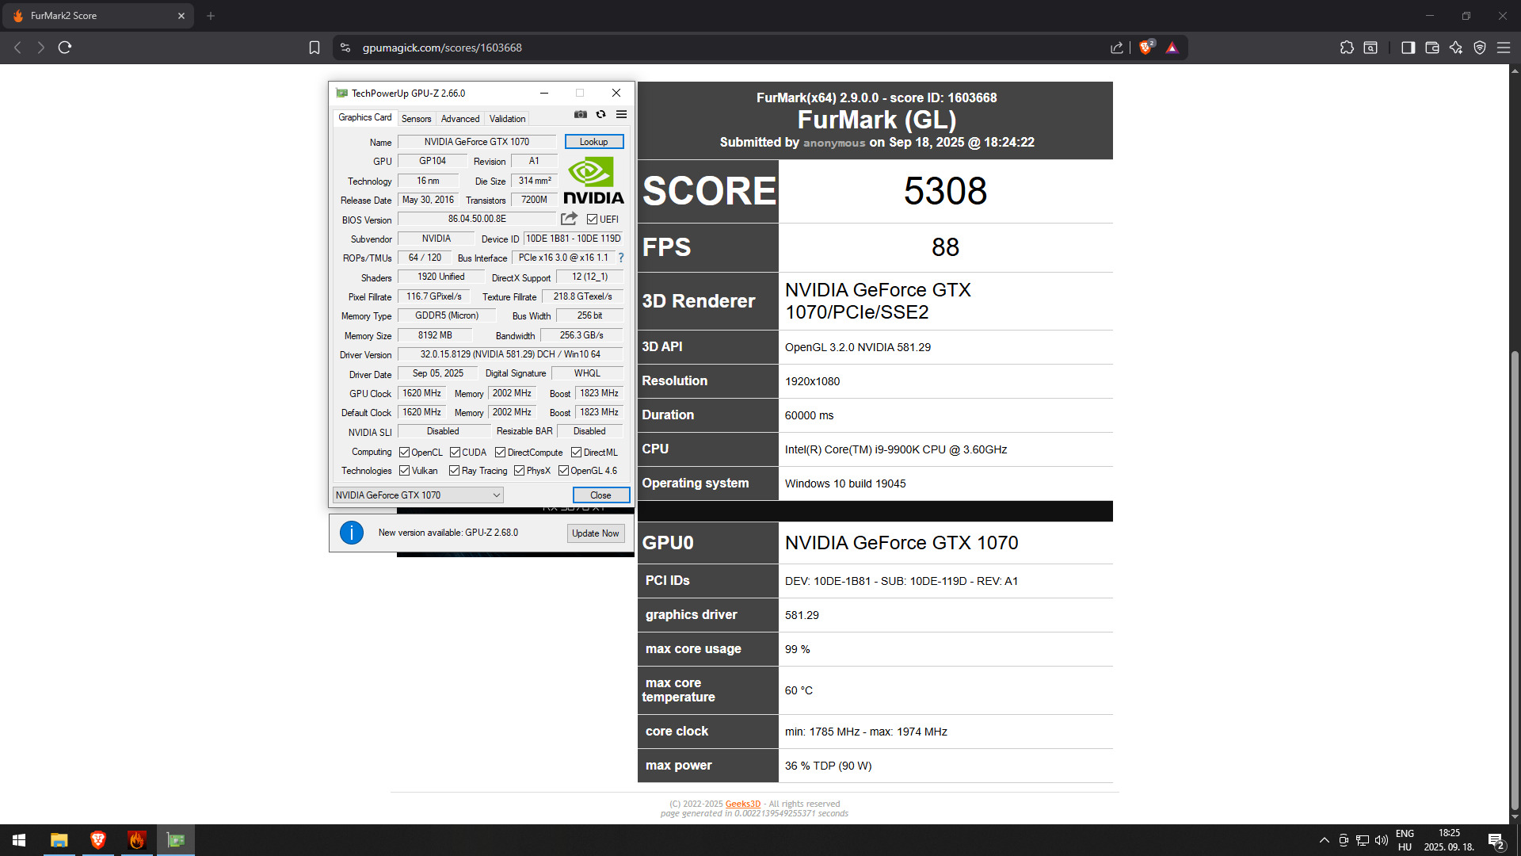Bookmark this page with bookmark icon

pyautogui.click(x=314, y=48)
